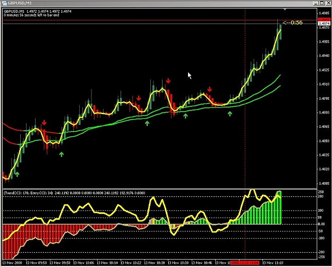Click the 1.4985 price scale value

click(x=324, y=13)
